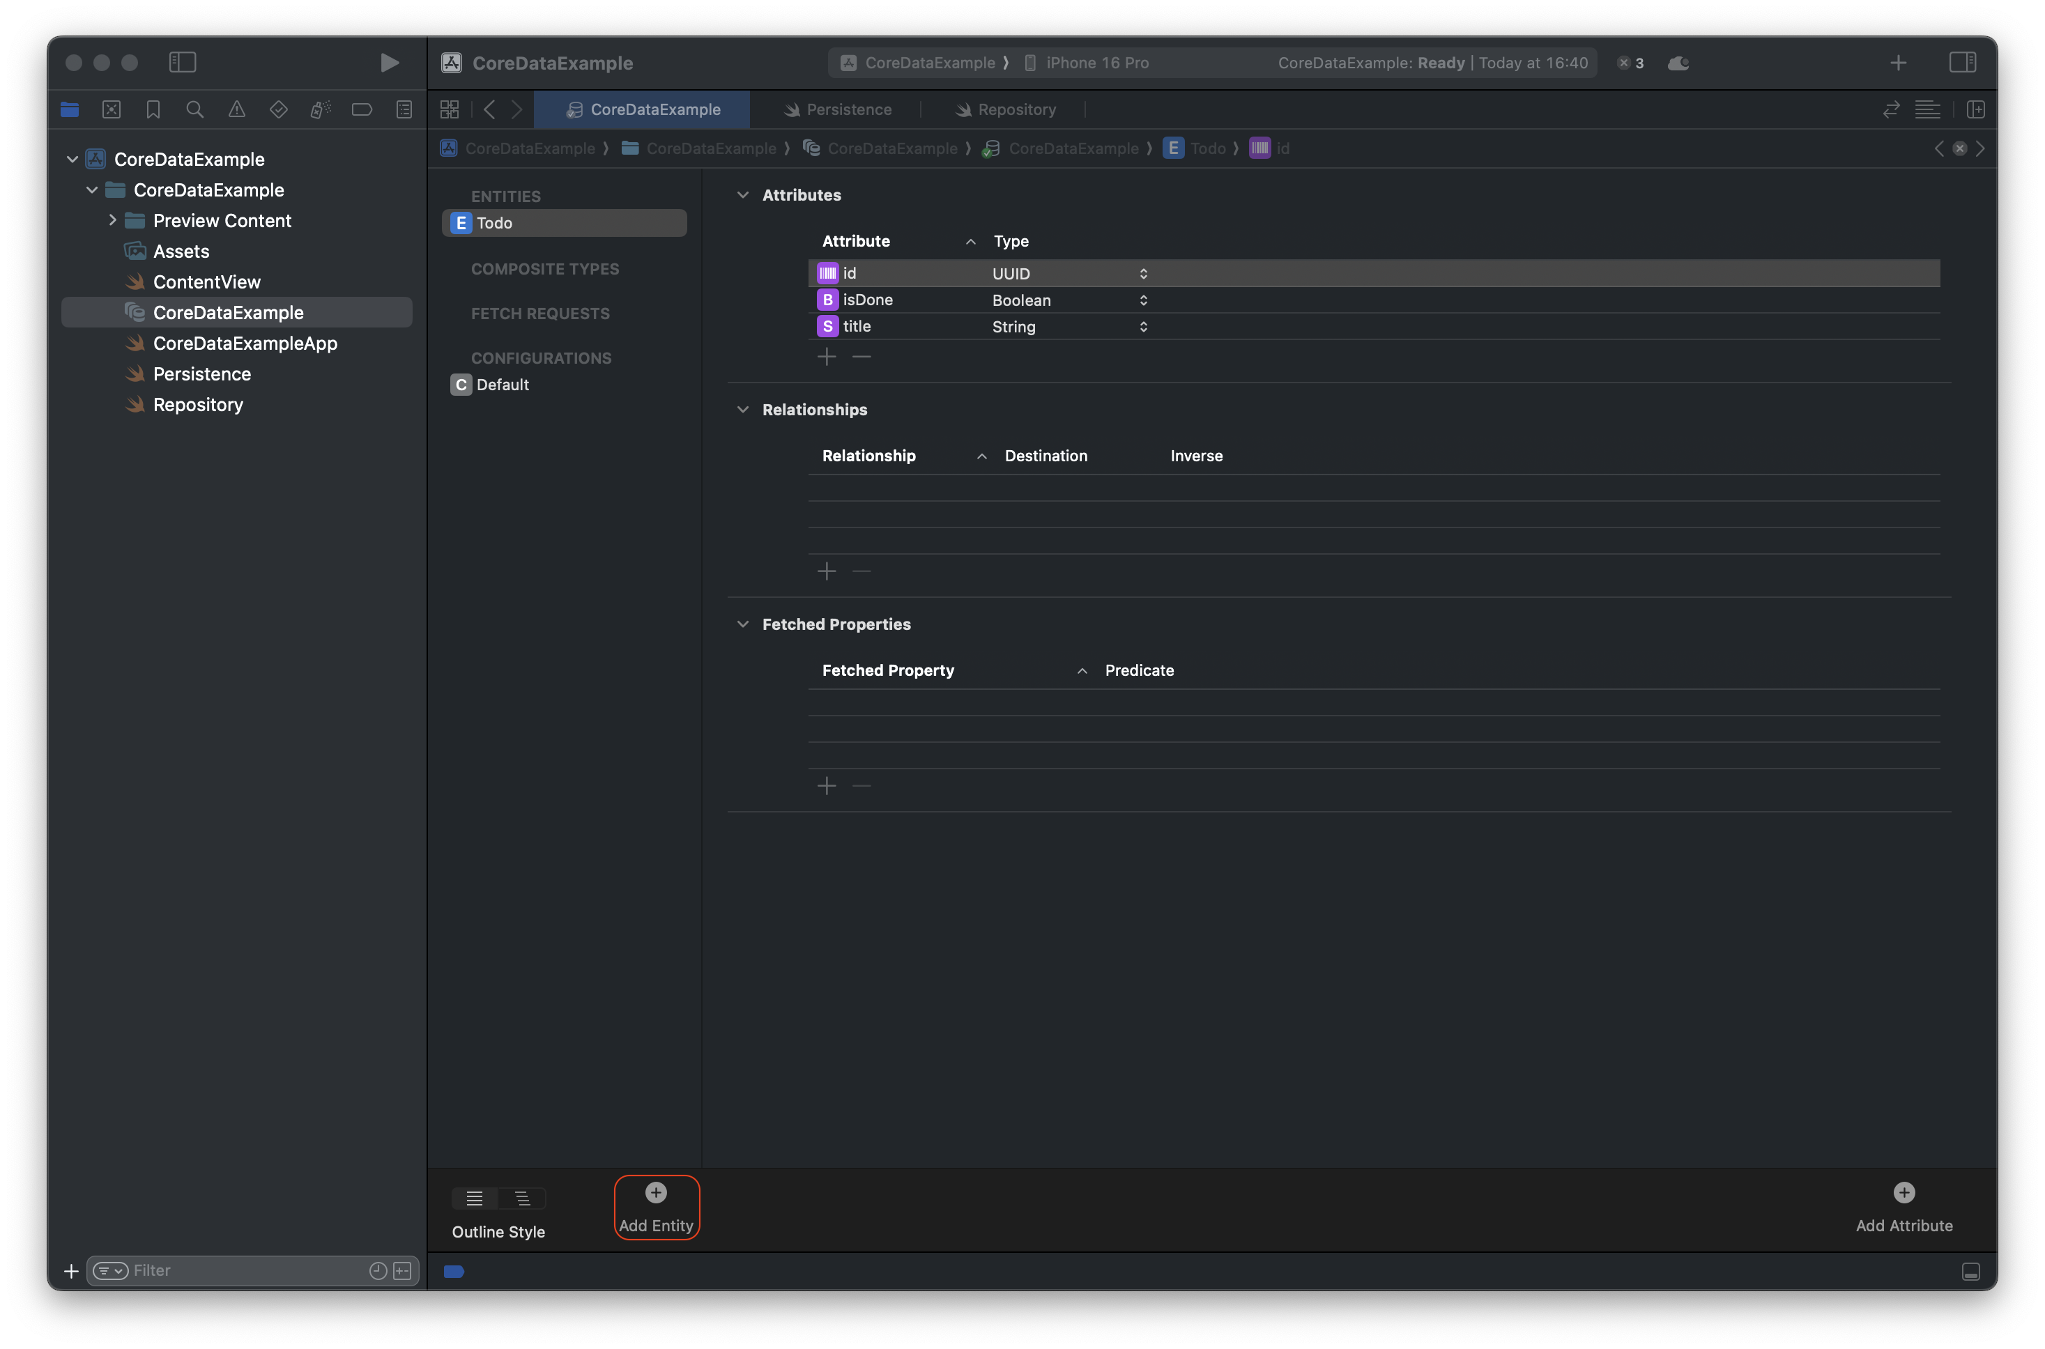Open the adjust editor options icon
Screen dimensions: 2045x1349
point(1927,109)
